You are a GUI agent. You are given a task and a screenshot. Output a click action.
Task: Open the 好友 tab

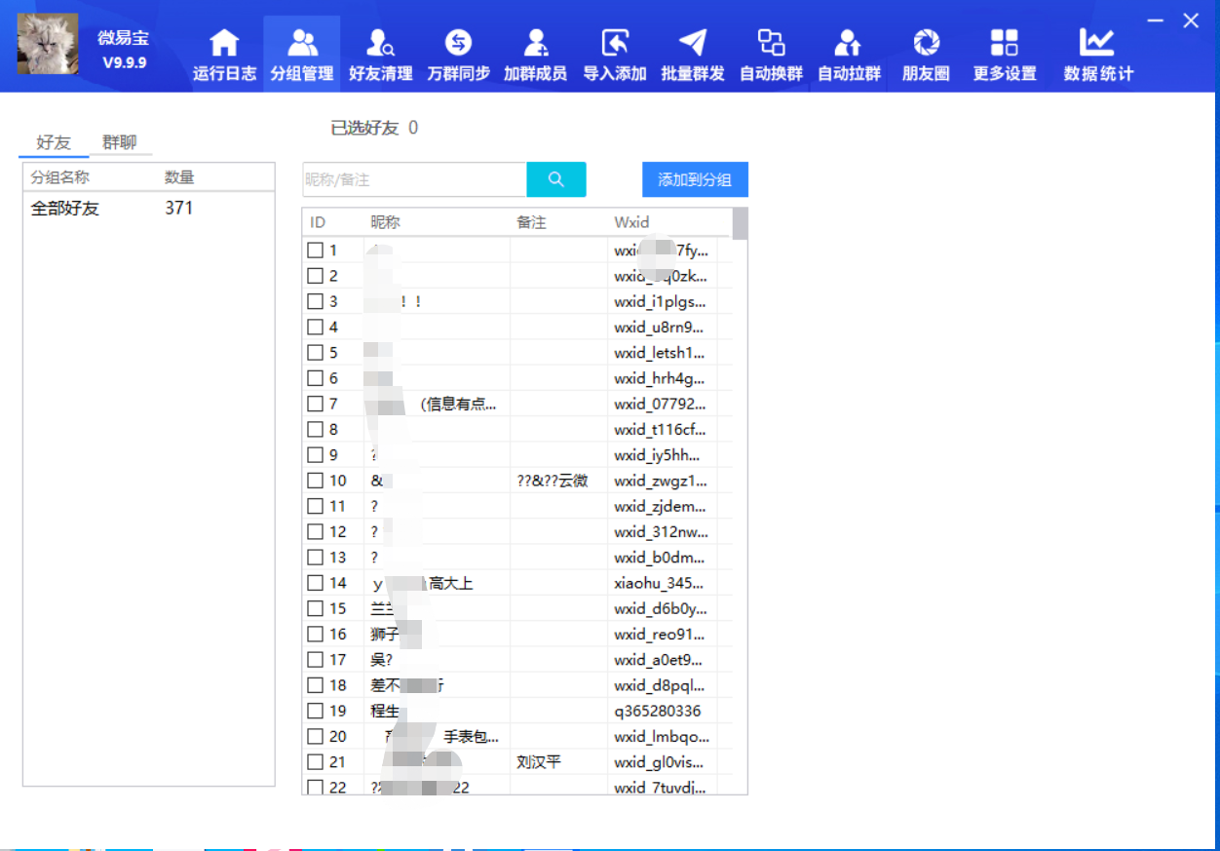click(x=54, y=141)
